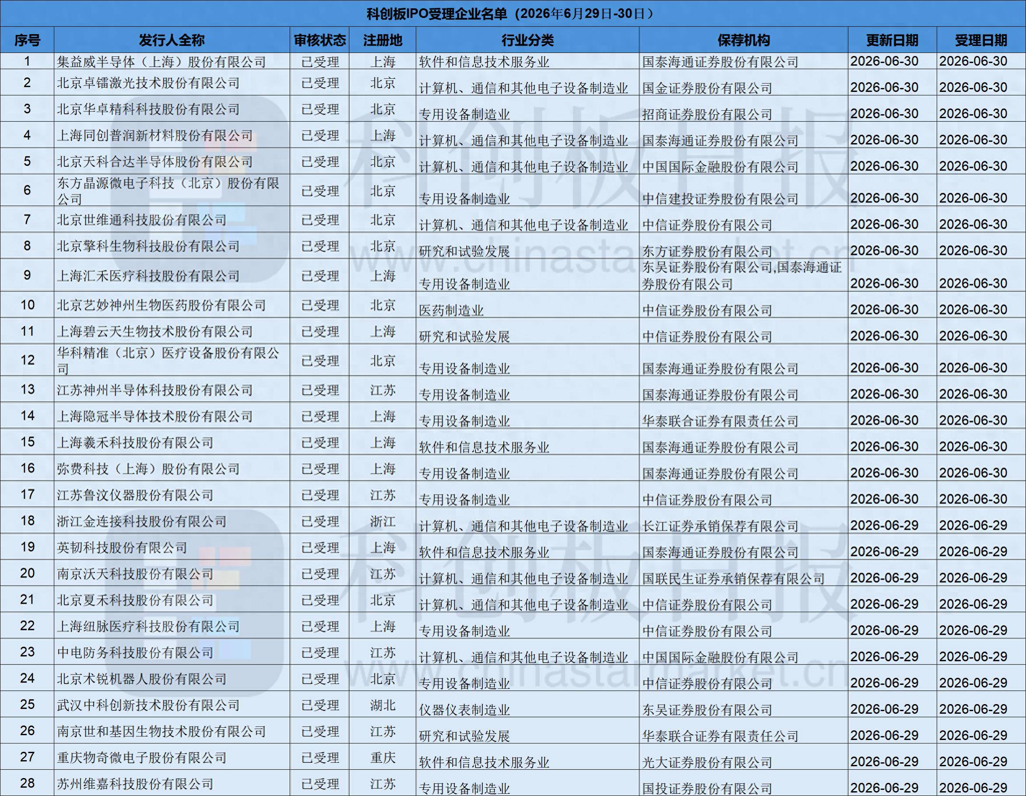The image size is (1026, 796).
Task: Select 北京卓镭激光技术股份有限公司 cell
Action: pyautogui.click(x=172, y=83)
